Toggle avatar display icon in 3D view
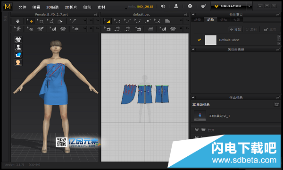Image resolution: width=283 pixels, height=170 pixels. [x=18, y=47]
